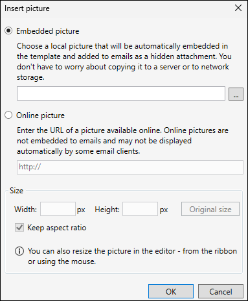Dismiss dialog with the Cancel button
This screenshot has height=301, width=248.
(221, 291)
